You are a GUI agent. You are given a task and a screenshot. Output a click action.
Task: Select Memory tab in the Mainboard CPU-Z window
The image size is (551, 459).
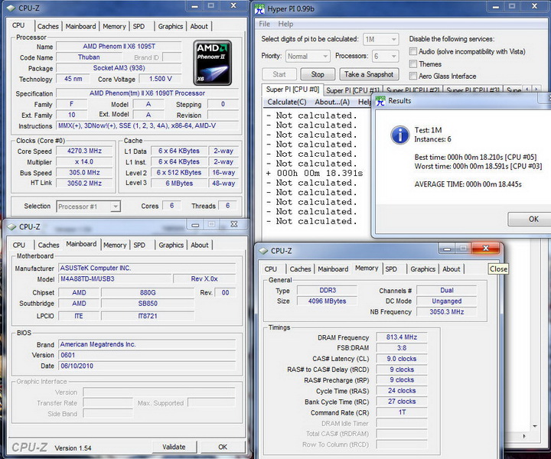pyautogui.click(x=115, y=245)
